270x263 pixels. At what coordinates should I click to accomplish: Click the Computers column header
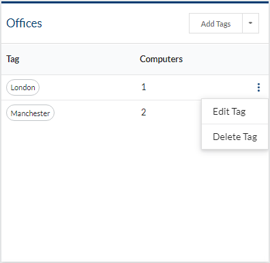(161, 59)
